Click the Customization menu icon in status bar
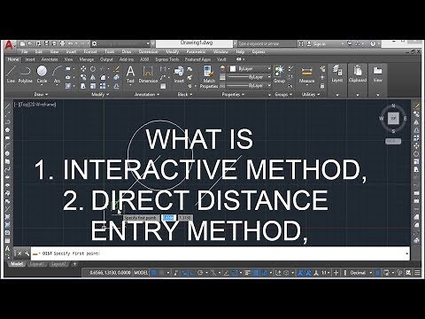This screenshot has width=425, height=319. tap(417, 273)
